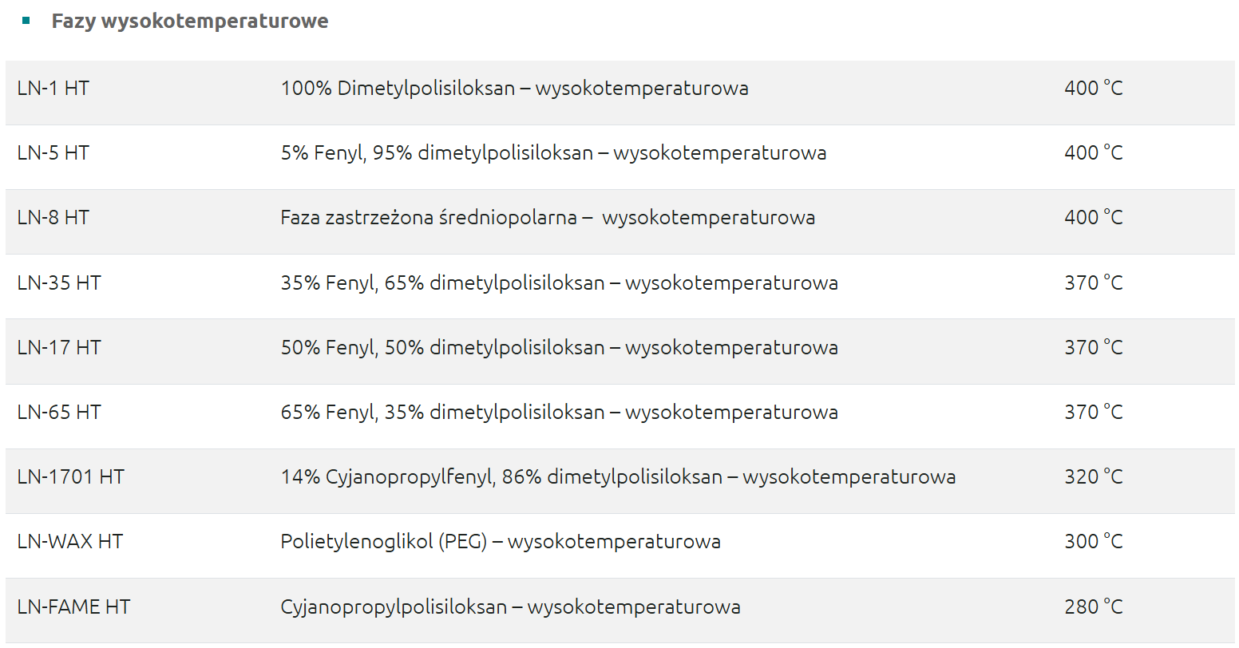Click the 100% Dimetylpolisiloksan description
This screenshot has height=648, width=1239.
click(x=514, y=88)
